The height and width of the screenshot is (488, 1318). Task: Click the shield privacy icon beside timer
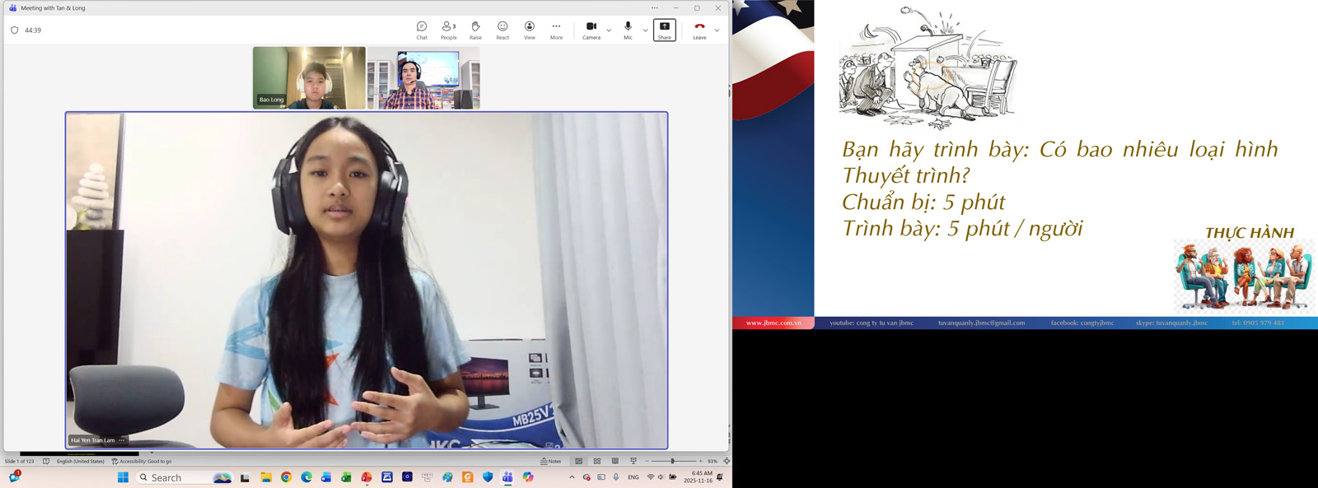pos(14,30)
